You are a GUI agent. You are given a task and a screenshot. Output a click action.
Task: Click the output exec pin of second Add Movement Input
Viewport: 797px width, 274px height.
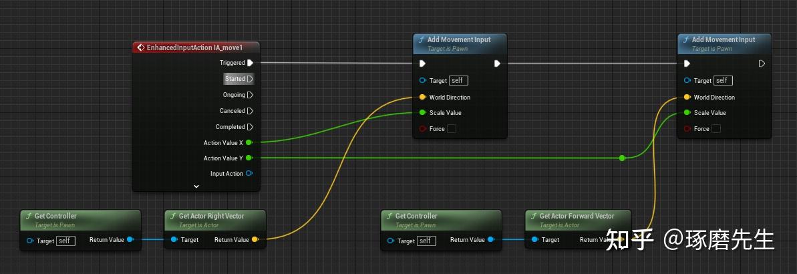point(762,63)
